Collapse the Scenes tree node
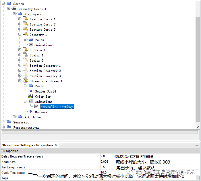201x181 pixels. (3, 3)
